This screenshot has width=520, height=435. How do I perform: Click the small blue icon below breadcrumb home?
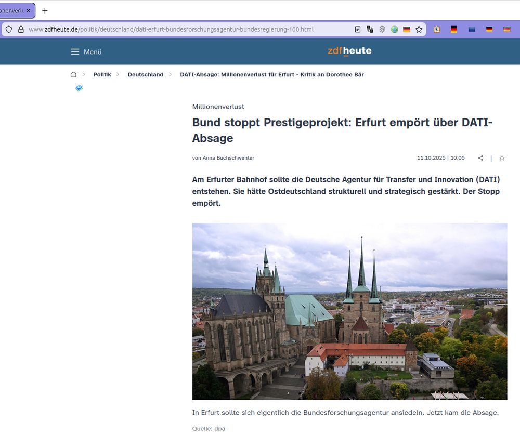point(79,88)
